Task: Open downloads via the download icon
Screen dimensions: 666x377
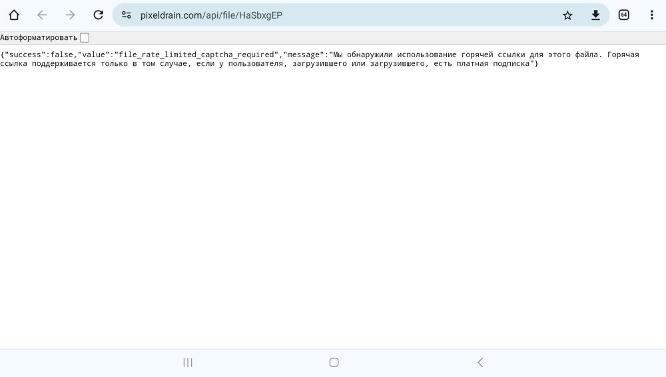Action: [x=595, y=15]
